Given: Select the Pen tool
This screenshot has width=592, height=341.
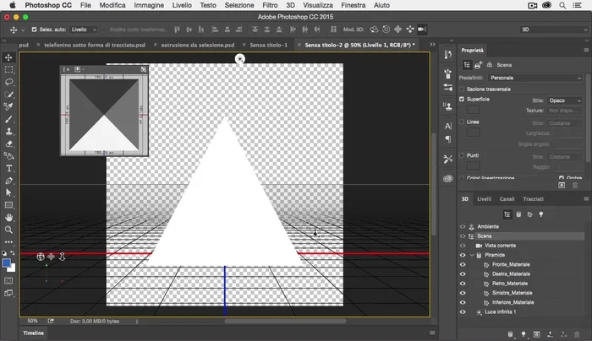Looking at the screenshot, I should click(8, 181).
